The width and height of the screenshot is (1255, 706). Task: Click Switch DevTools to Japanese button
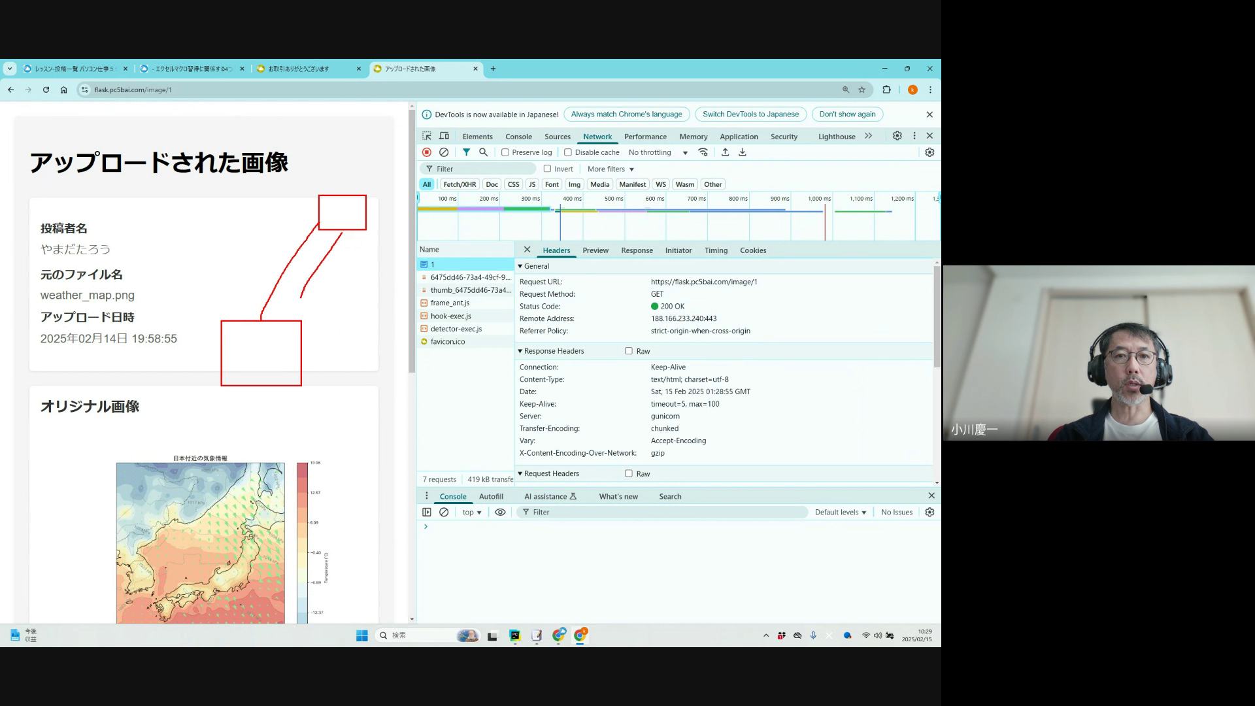tap(750, 114)
